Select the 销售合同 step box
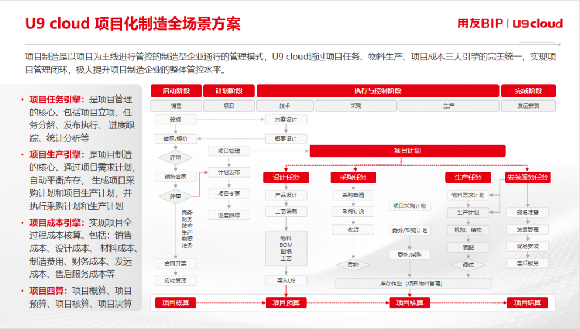Viewport: 580px width, 329px height. [176, 176]
